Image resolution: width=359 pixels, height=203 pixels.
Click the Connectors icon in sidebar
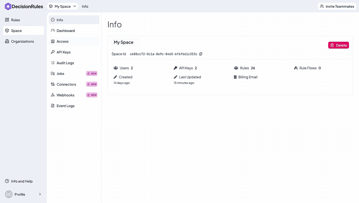click(53, 84)
